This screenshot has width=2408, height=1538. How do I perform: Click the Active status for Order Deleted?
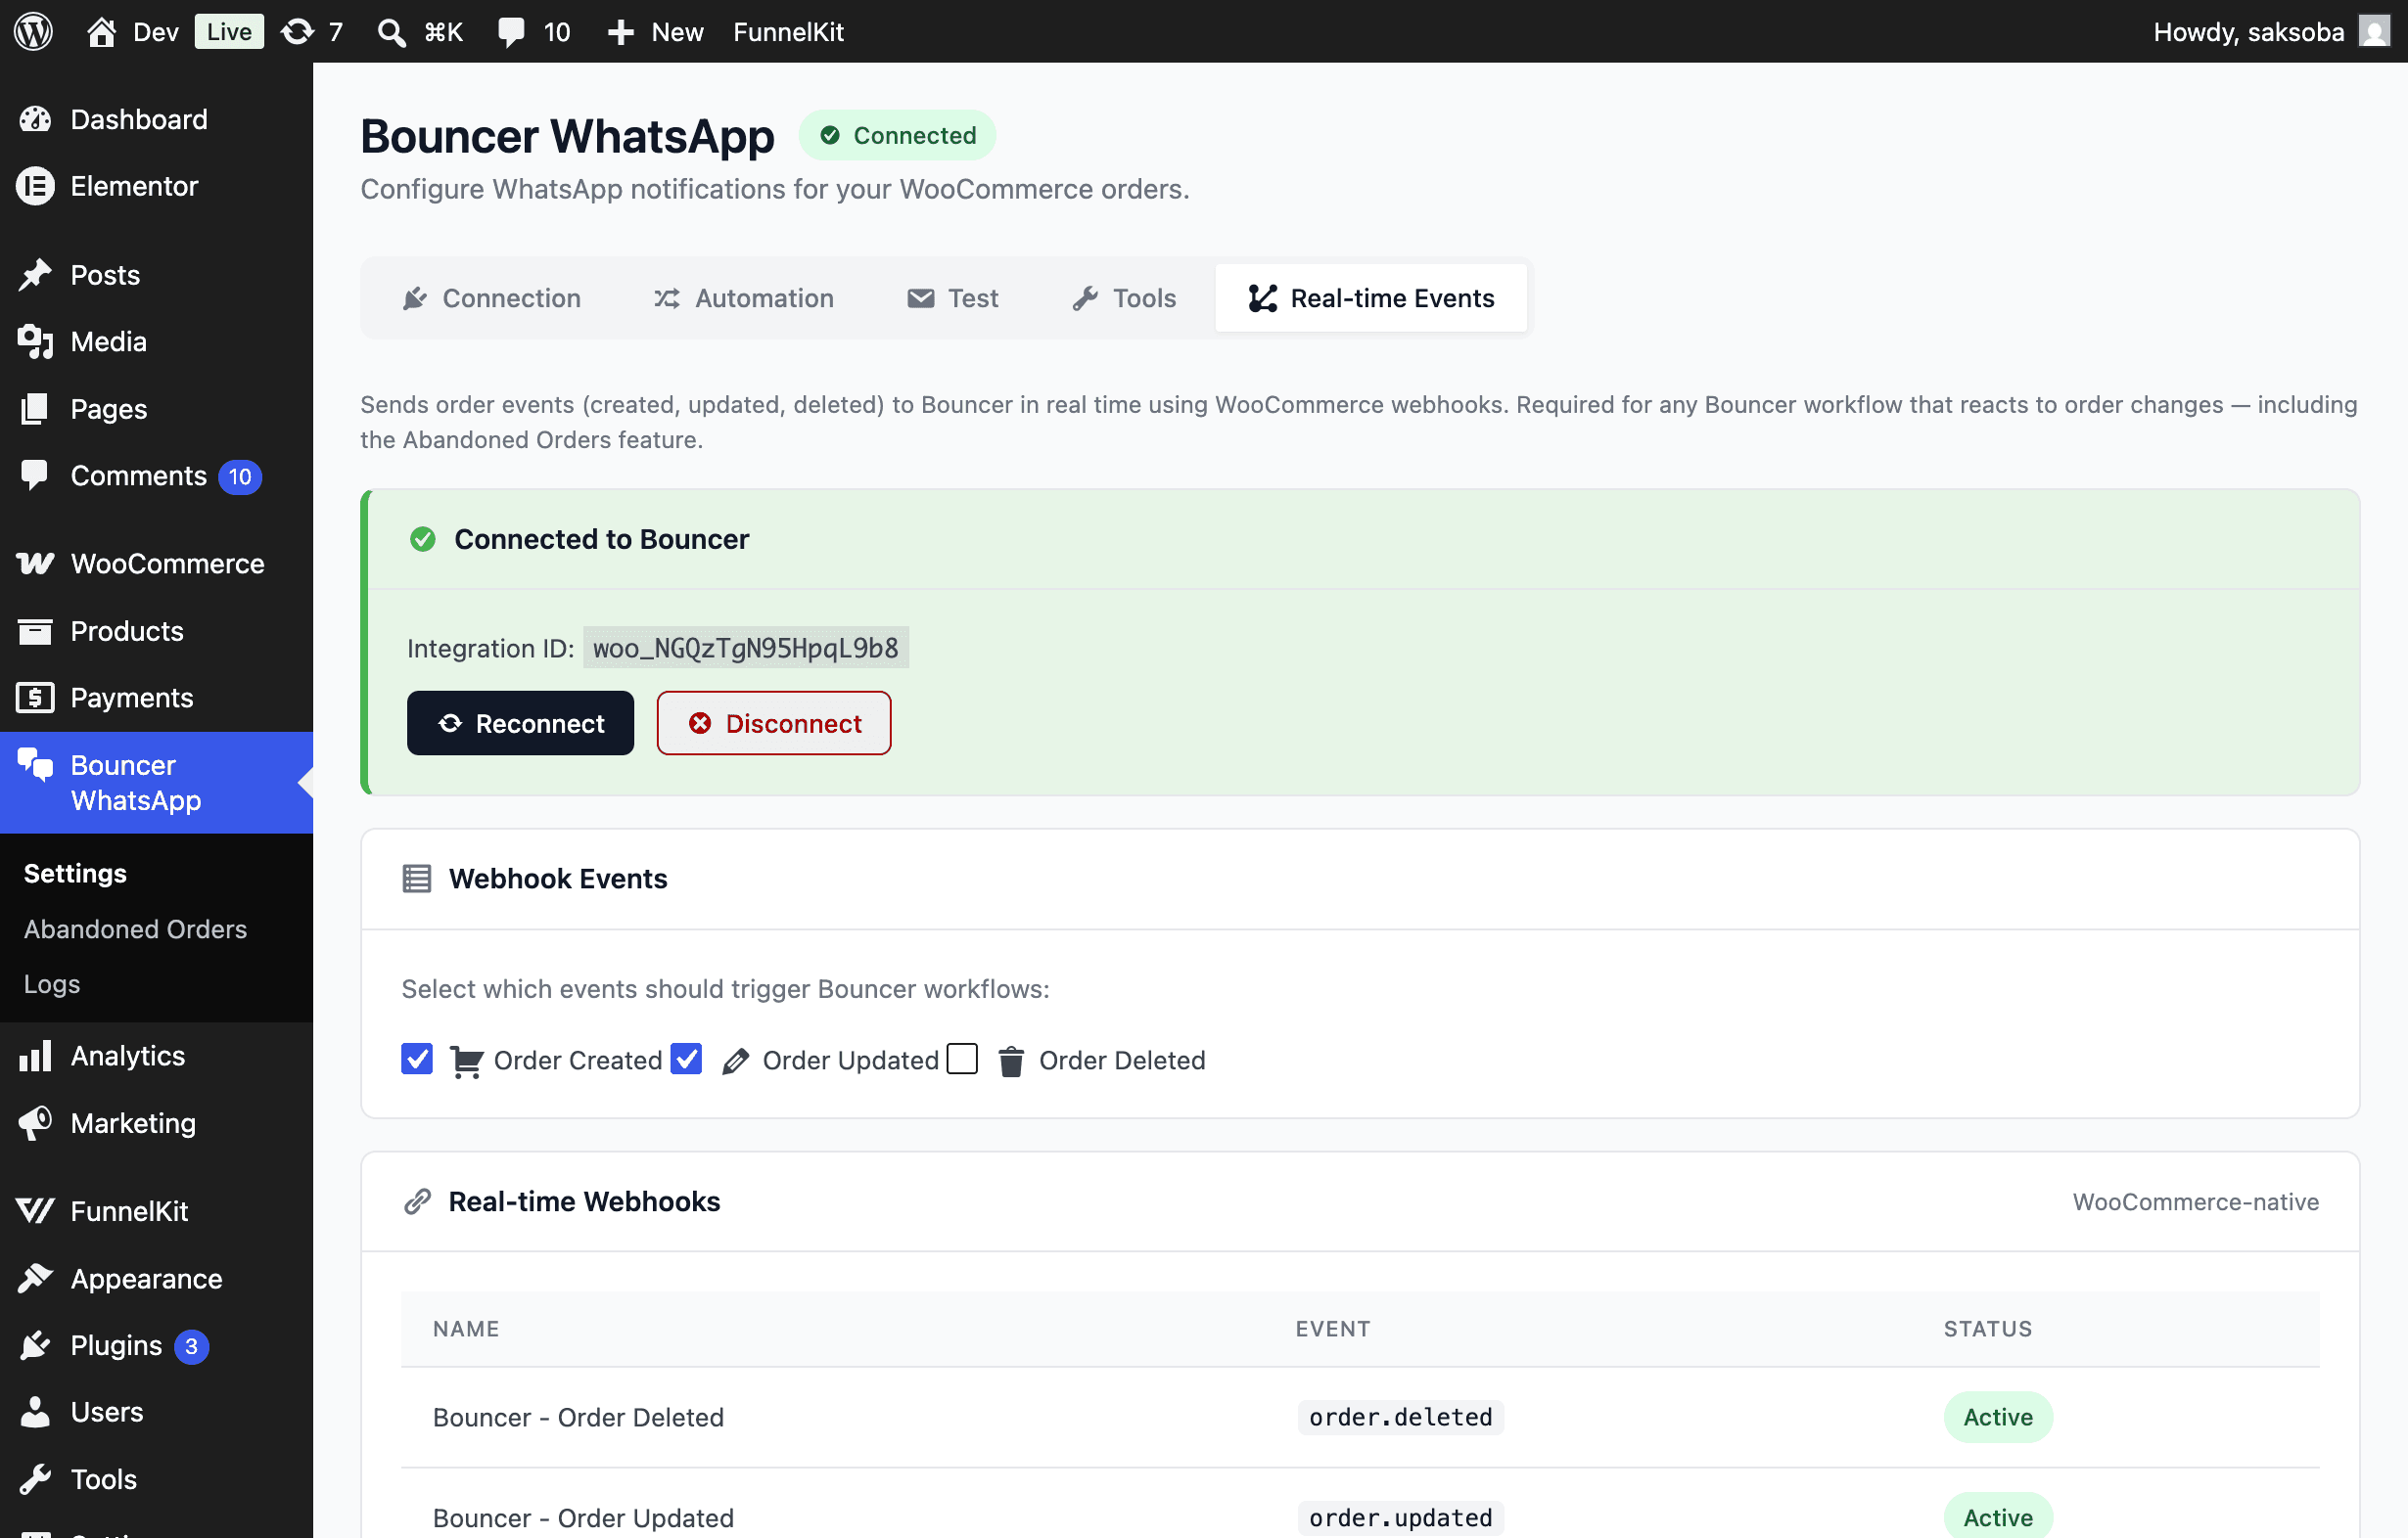(x=1998, y=1417)
